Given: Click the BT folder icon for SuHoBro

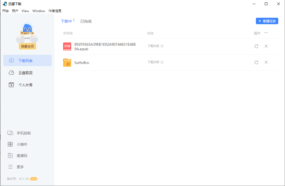Looking at the screenshot, I should [67, 63].
